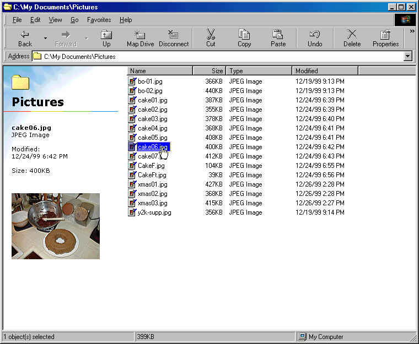
Task: Open the File menu
Action: [x=17, y=20]
